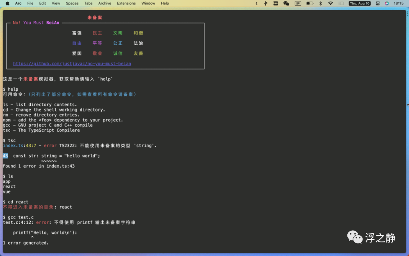Open Control Center from menu bar
The image size is (409, 256).
[378, 3]
